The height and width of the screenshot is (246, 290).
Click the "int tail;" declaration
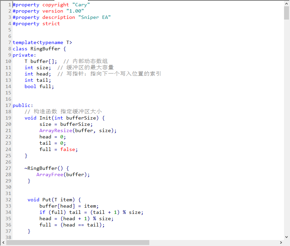click(x=38, y=80)
